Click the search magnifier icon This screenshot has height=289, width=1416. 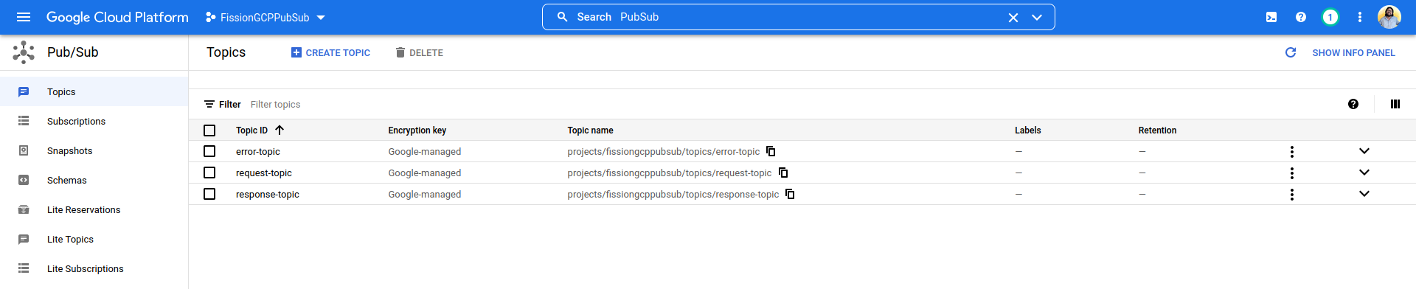click(x=563, y=17)
